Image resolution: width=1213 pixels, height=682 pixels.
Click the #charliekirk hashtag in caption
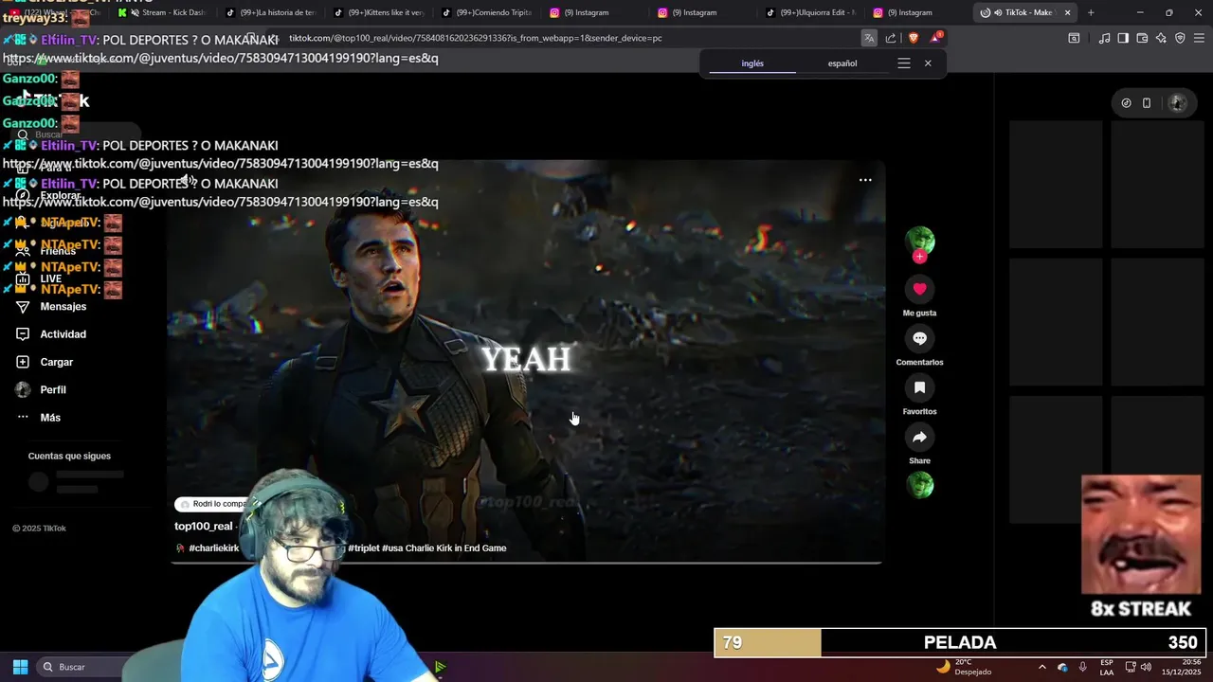point(213,547)
